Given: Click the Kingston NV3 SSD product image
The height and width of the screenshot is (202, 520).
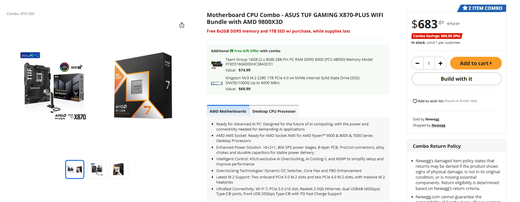Looking at the screenshot, I should tap(216, 83).
